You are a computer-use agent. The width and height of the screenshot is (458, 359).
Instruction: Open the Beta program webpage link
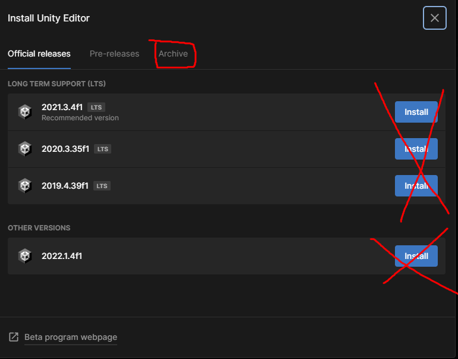click(x=71, y=337)
